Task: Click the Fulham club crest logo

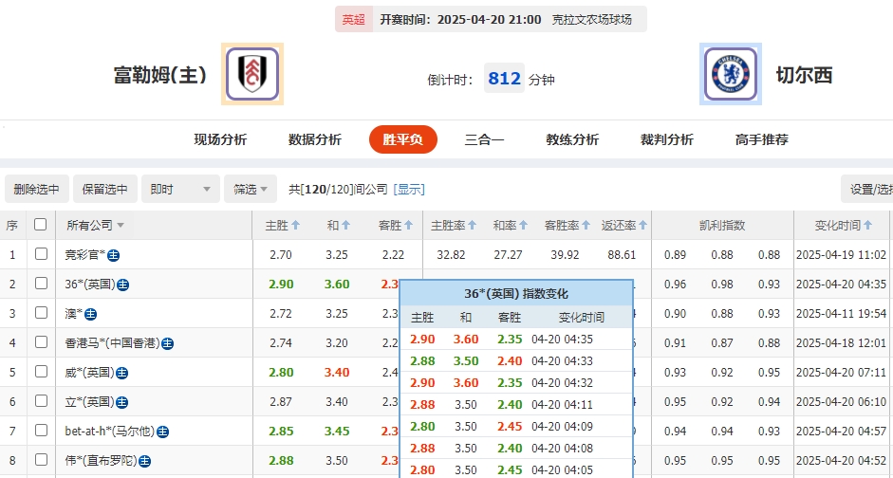Action: [252, 74]
